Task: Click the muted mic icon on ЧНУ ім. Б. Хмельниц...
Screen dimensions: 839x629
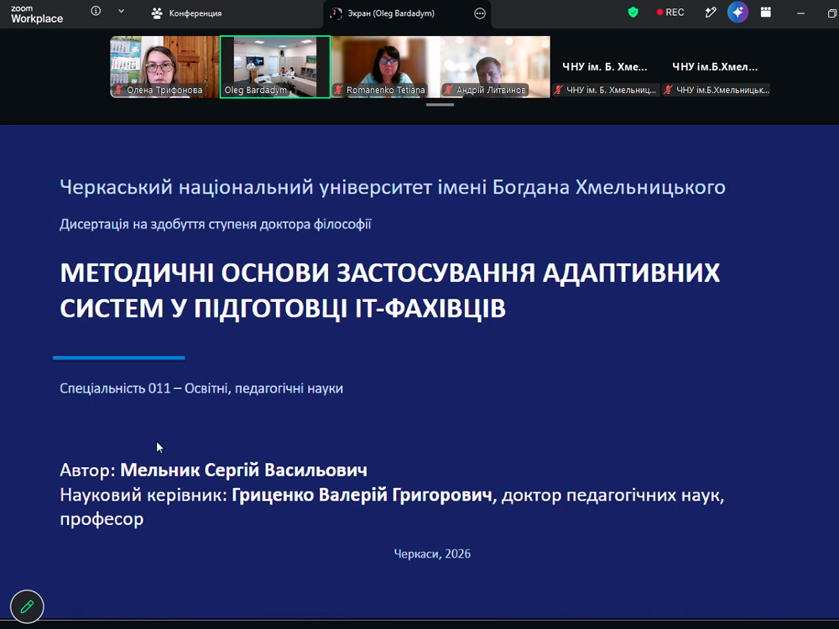Action: click(x=559, y=90)
